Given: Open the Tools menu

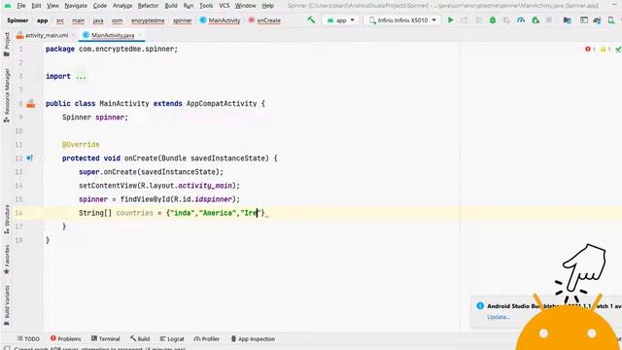Looking at the screenshot, I should click(x=206, y=6).
